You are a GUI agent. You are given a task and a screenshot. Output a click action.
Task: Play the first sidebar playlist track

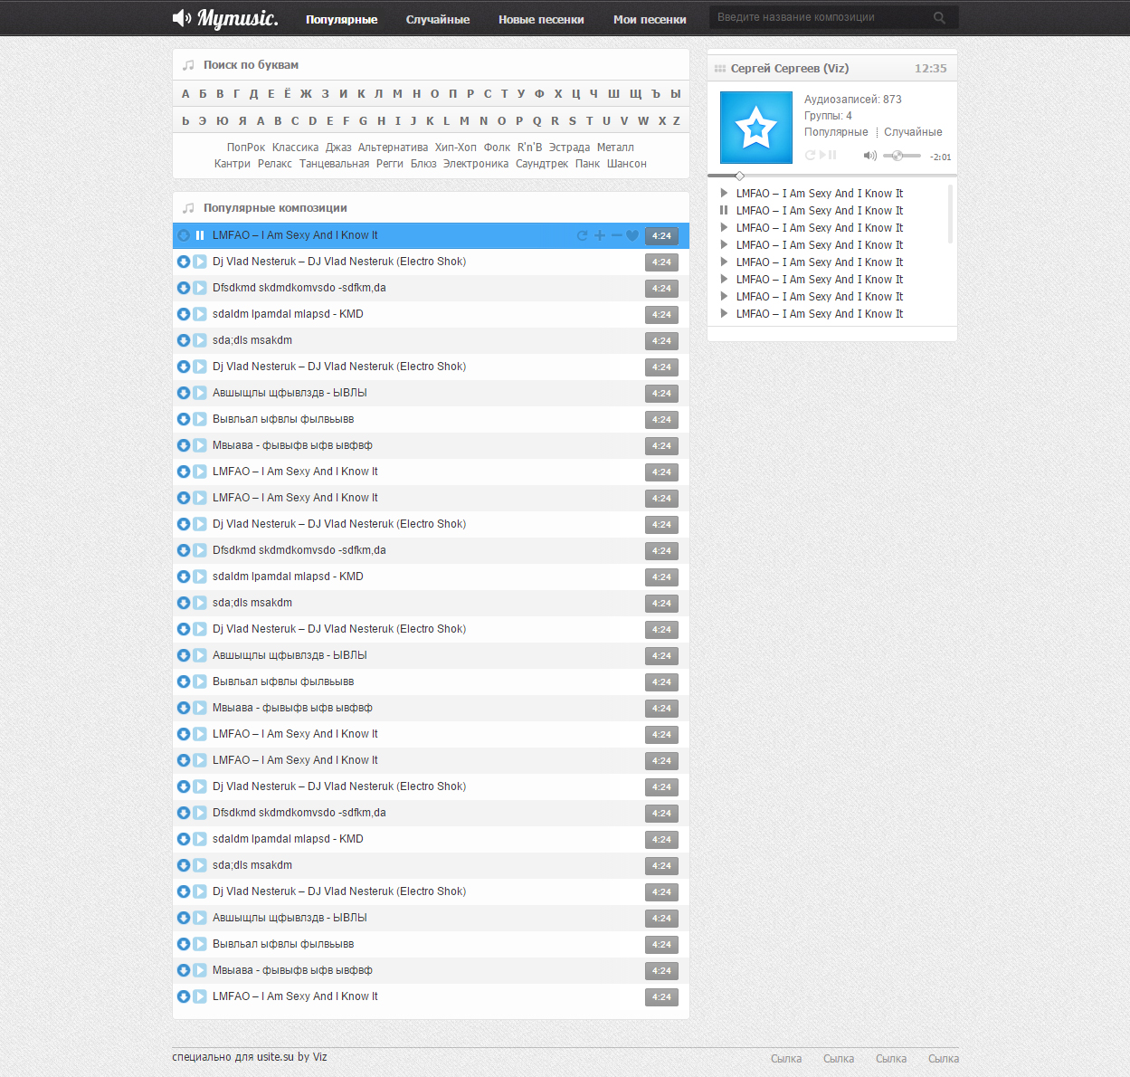724,193
